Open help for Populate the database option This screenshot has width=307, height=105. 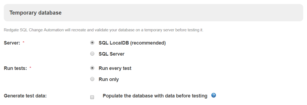coord(213,96)
